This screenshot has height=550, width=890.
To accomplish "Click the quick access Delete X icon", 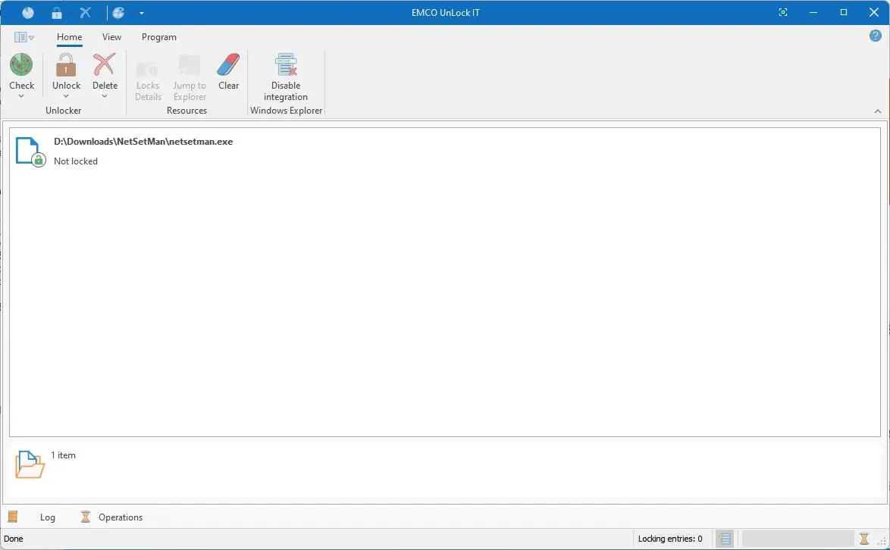I will pos(85,12).
